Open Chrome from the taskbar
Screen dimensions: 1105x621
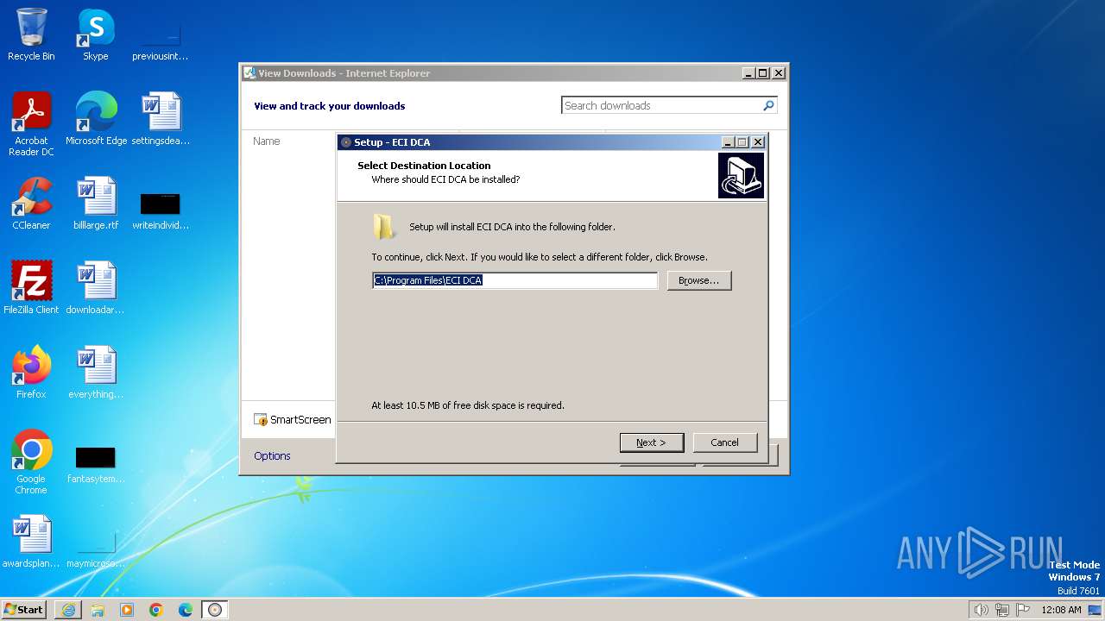point(156,610)
